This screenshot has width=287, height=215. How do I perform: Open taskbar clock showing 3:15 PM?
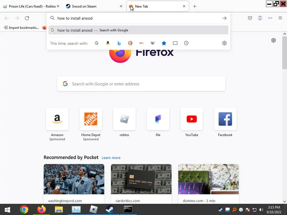[x=274, y=210]
